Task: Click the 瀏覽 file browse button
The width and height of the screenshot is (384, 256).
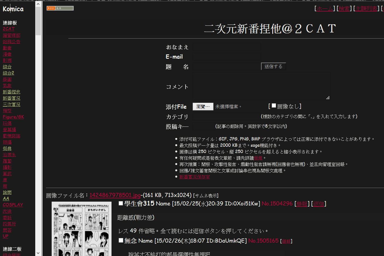Action: point(203,107)
